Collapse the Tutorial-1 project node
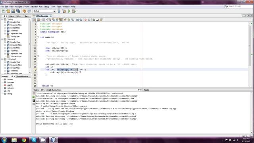This screenshot has height=143, width=254. (2, 39)
